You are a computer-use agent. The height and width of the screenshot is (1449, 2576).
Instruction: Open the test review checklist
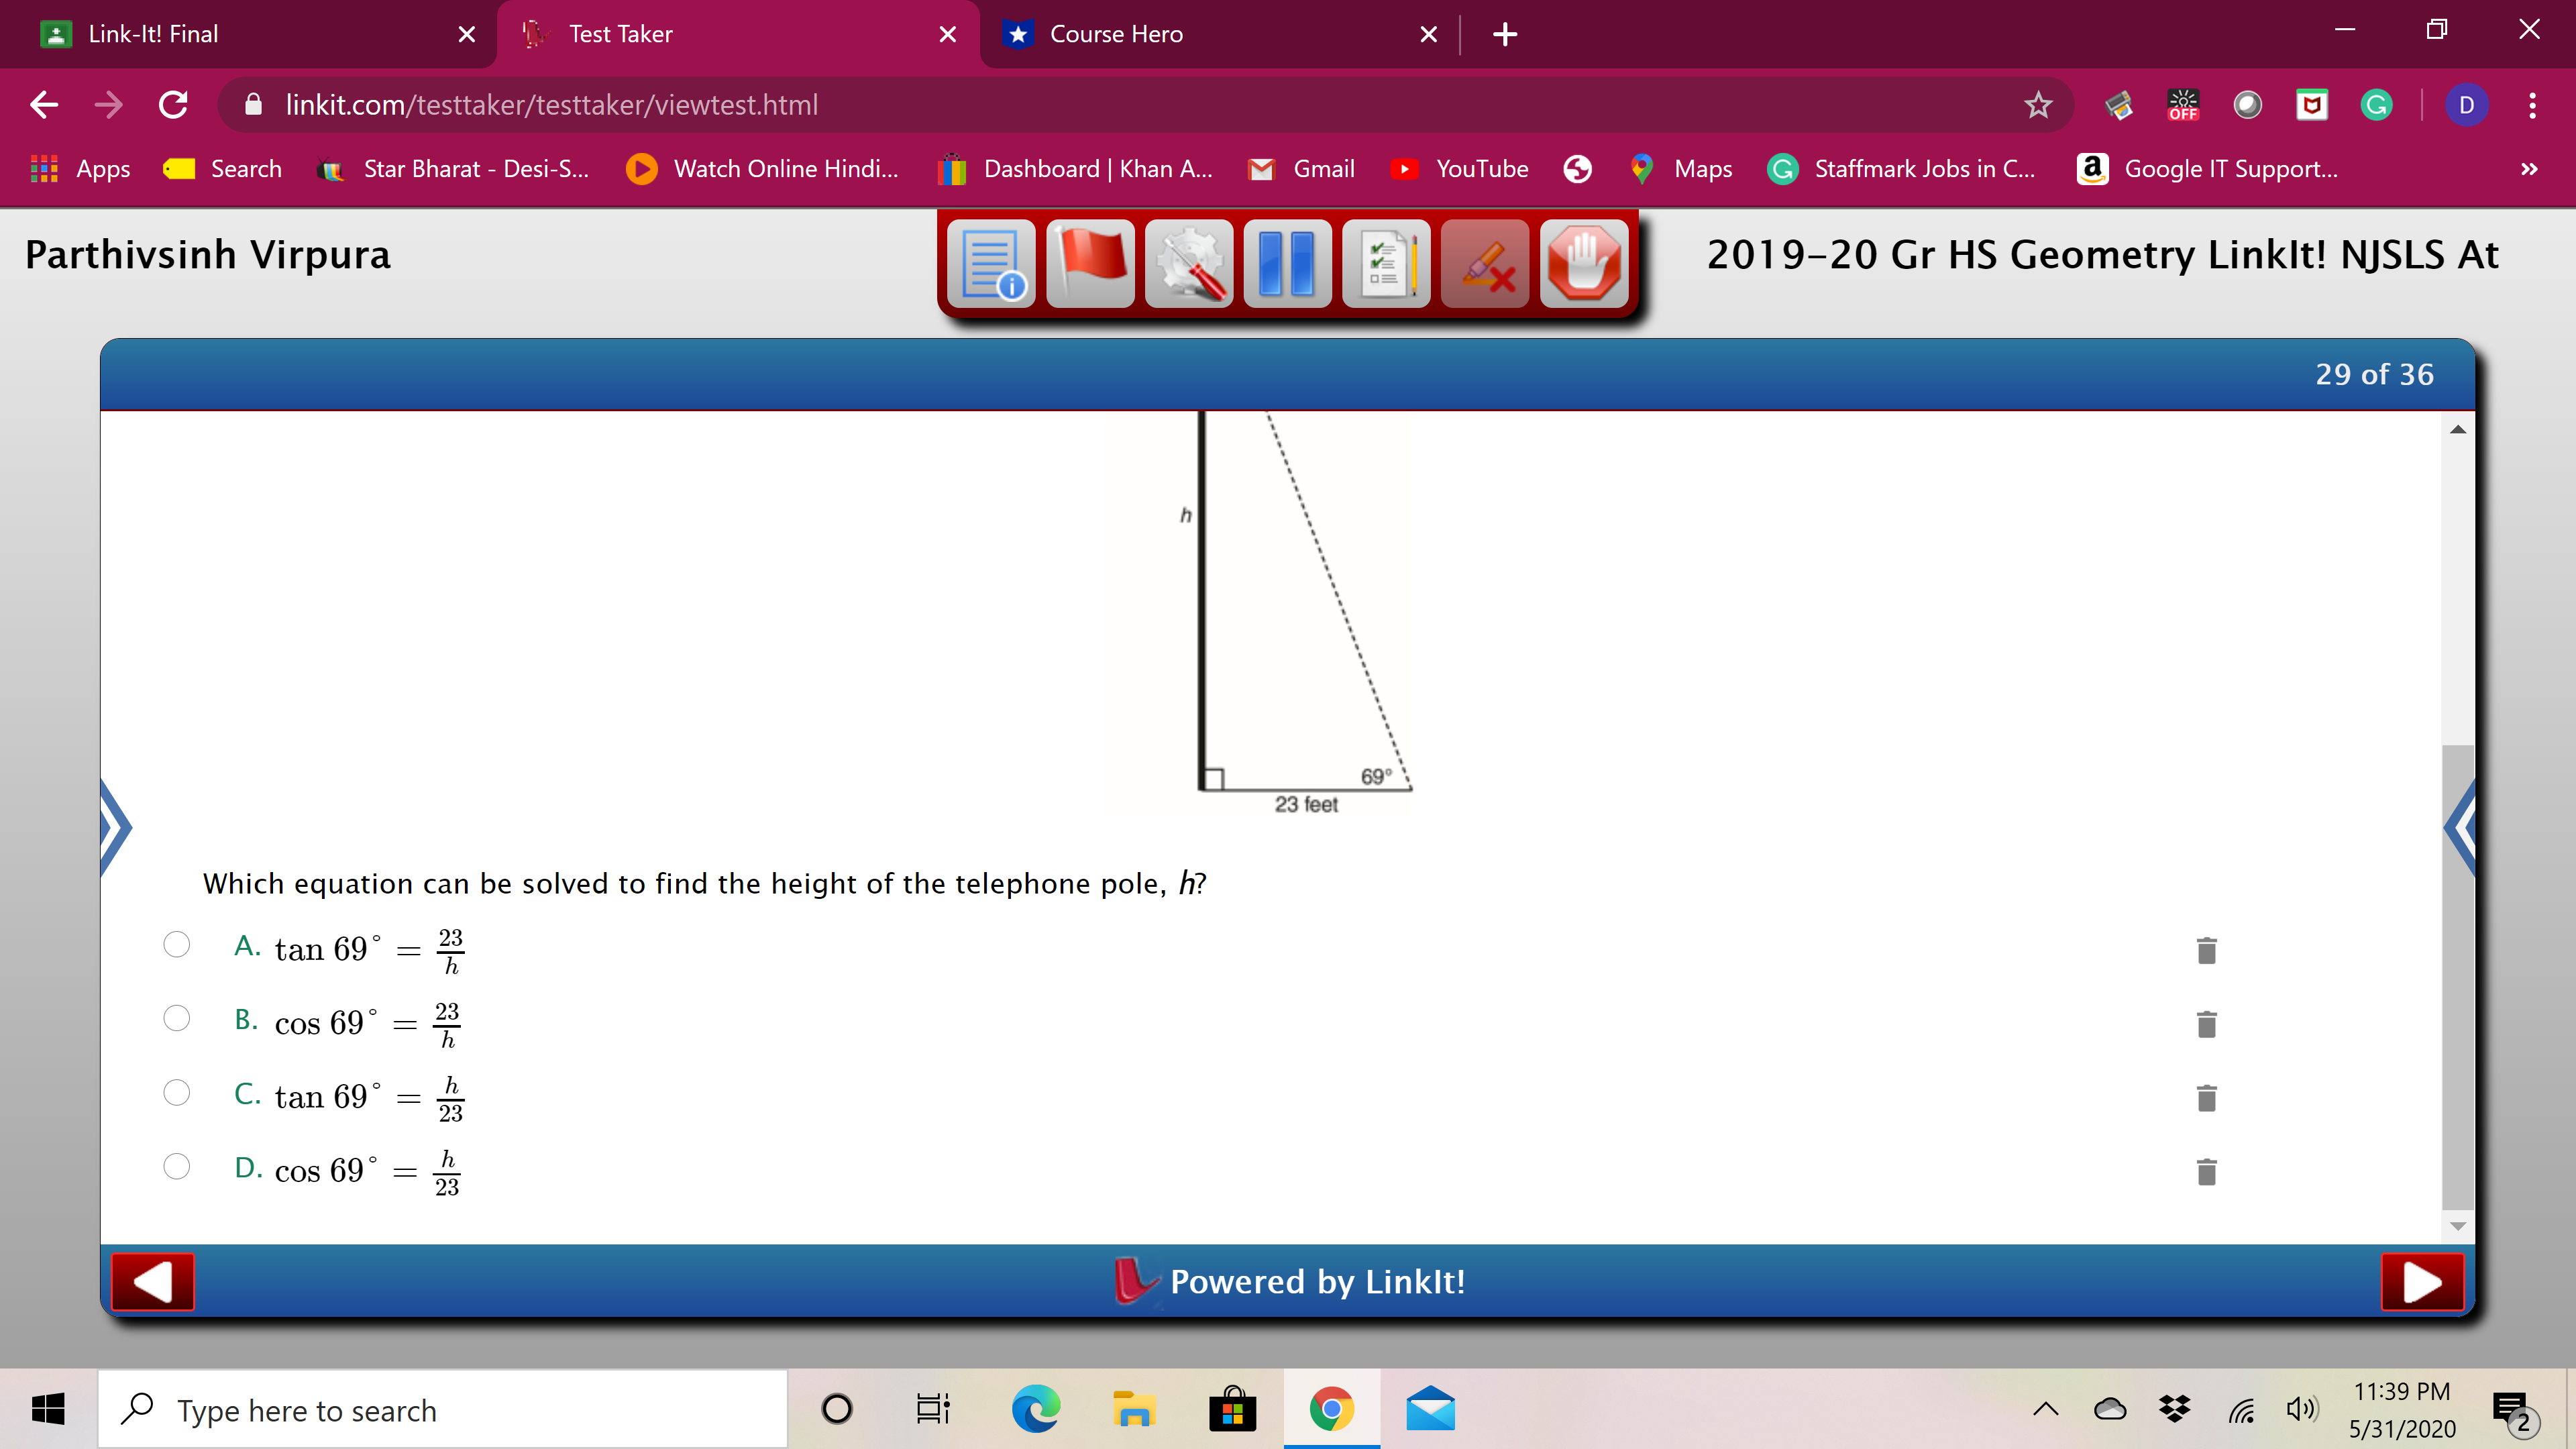click(x=1387, y=263)
